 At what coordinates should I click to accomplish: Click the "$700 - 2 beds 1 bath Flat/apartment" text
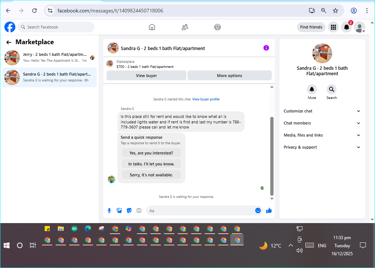145,67
